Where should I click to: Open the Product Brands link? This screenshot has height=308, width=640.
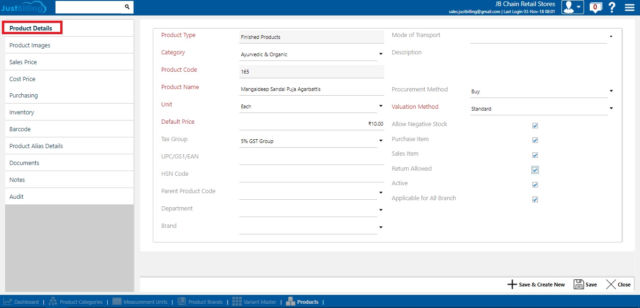click(x=205, y=302)
